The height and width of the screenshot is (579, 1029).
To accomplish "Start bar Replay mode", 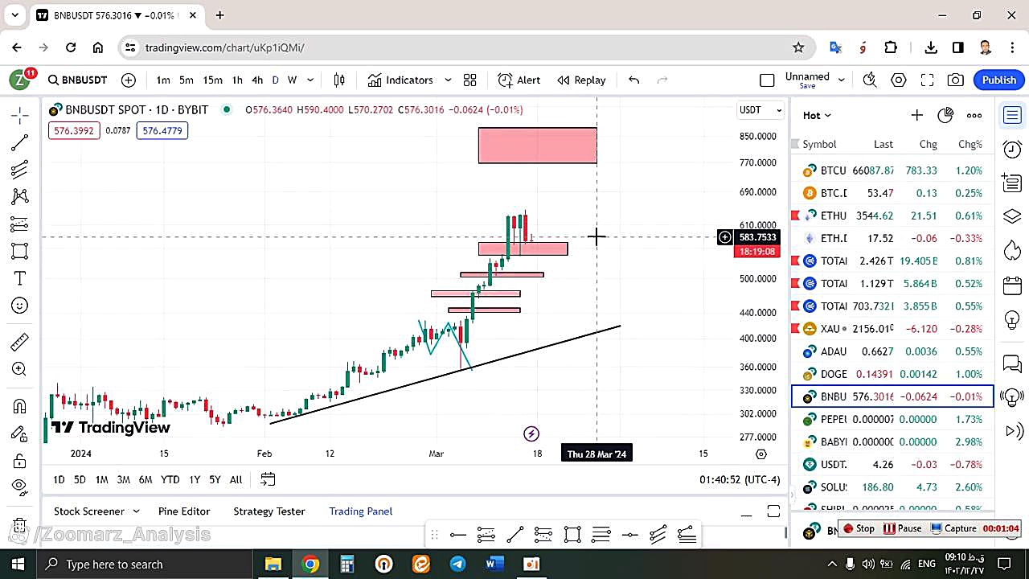I will pos(582,80).
